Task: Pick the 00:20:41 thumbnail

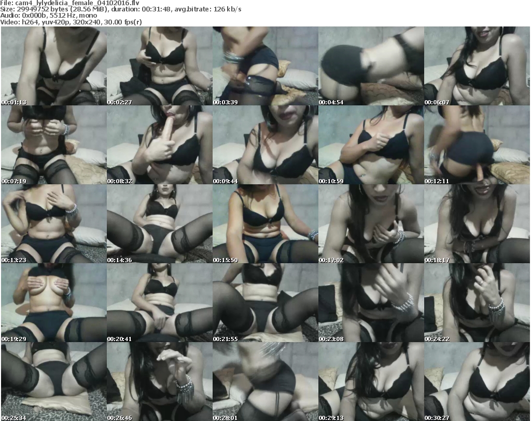Action: (x=160, y=303)
